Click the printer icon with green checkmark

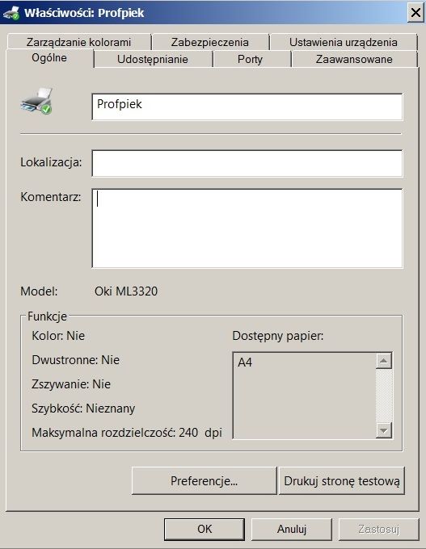click(x=36, y=102)
